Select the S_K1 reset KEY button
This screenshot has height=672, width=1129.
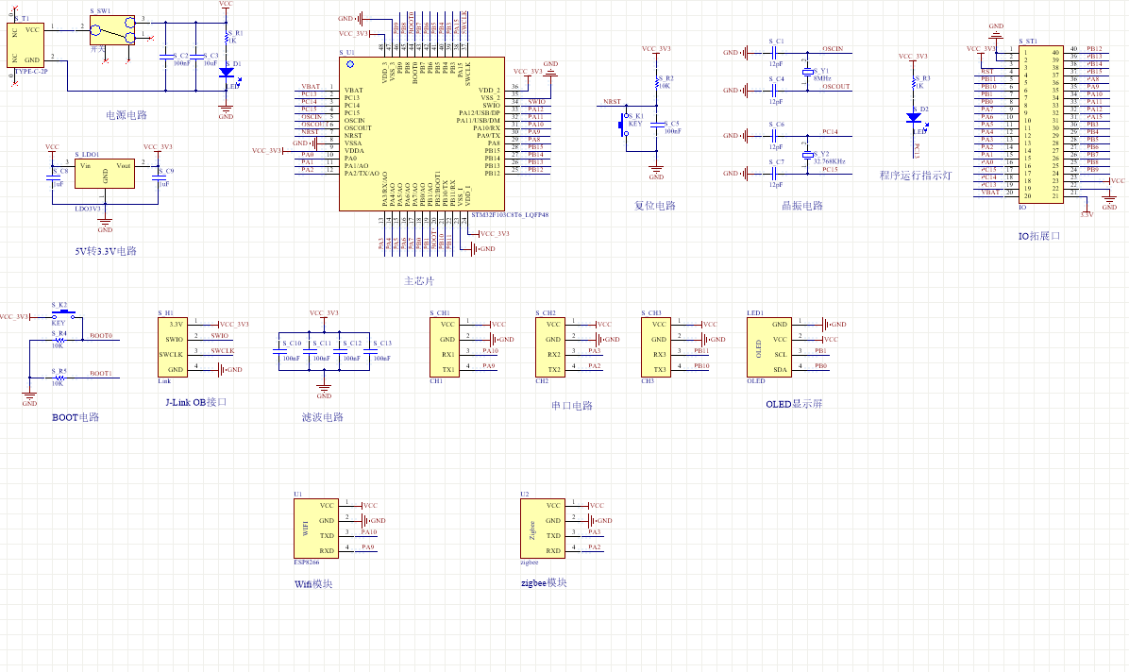click(x=624, y=124)
